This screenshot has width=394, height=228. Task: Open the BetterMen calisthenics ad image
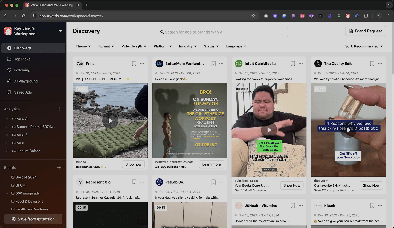[x=190, y=121]
